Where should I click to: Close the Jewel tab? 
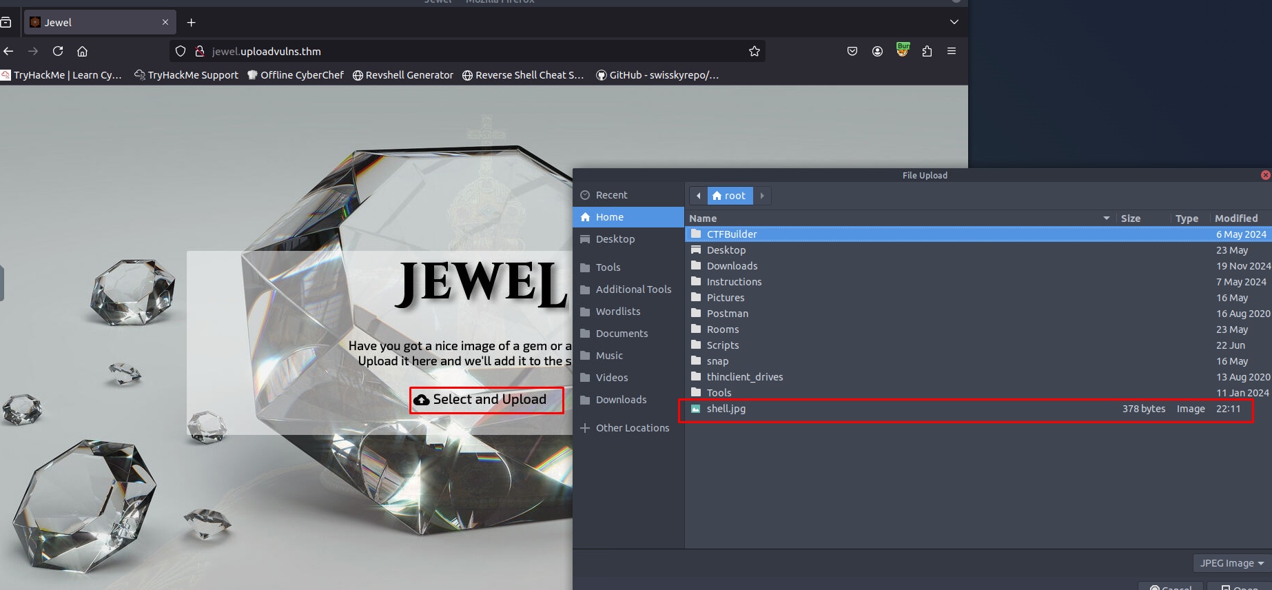(165, 22)
